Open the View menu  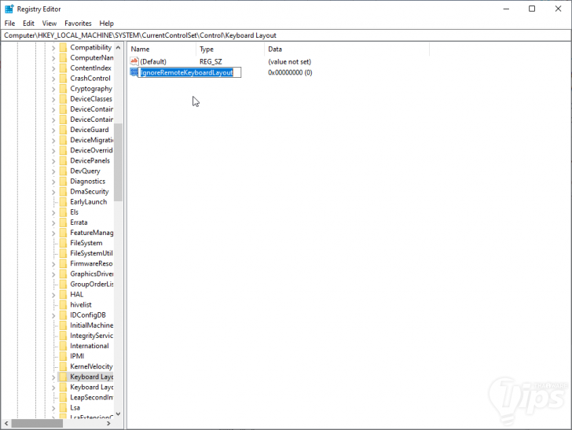[x=49, y=24]
